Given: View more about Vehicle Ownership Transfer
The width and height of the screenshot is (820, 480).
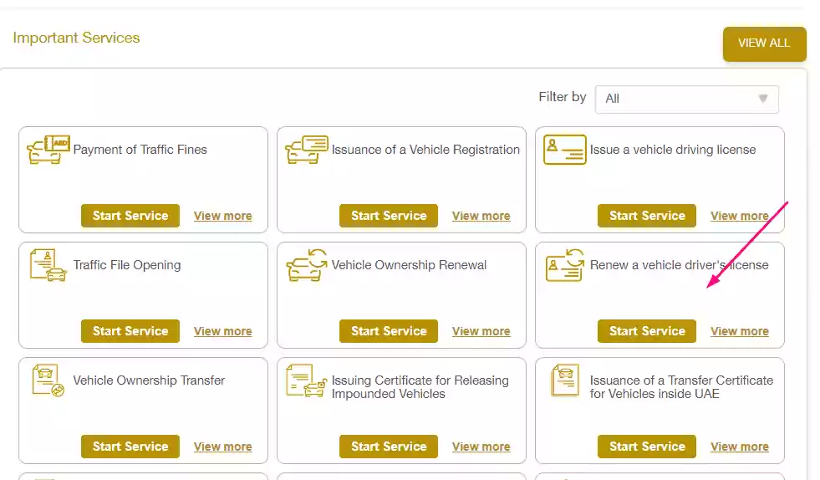Looking at the screenshot, I should coord(223,447).
